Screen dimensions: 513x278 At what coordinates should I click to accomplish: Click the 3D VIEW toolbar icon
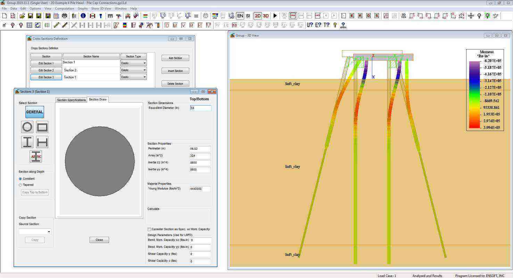click(404, 16)
